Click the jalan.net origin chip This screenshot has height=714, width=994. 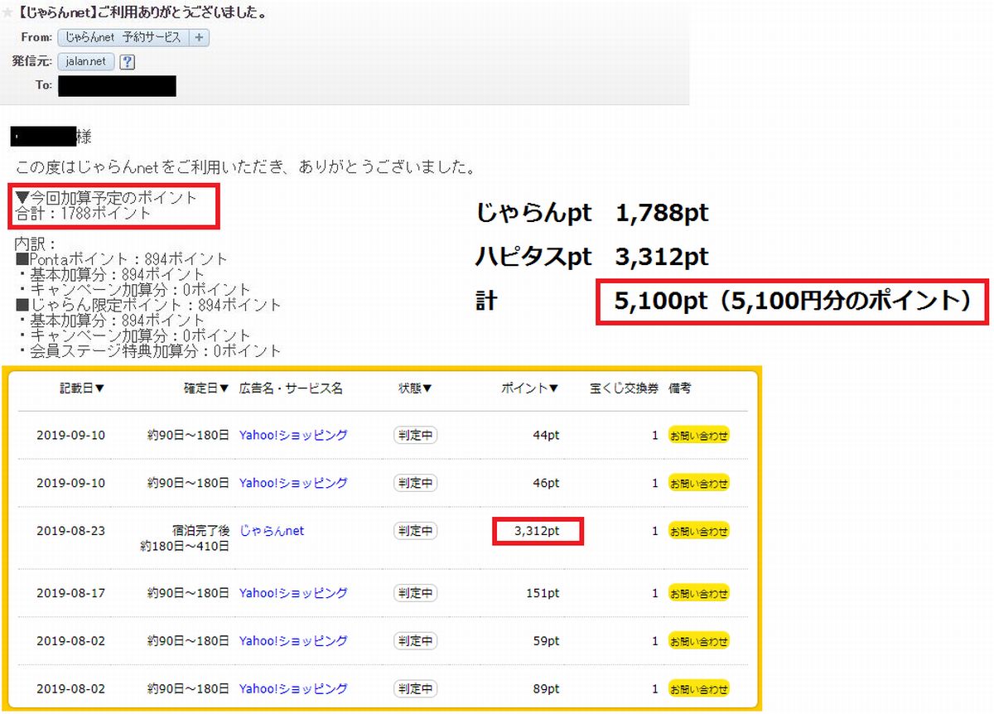(86, 61)
